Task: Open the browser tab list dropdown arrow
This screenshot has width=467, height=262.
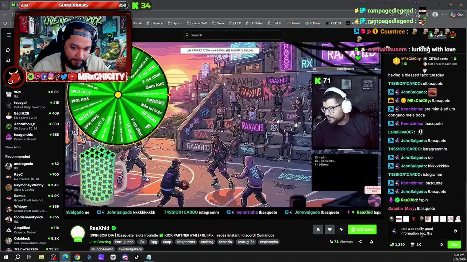Action: point(5,5)
